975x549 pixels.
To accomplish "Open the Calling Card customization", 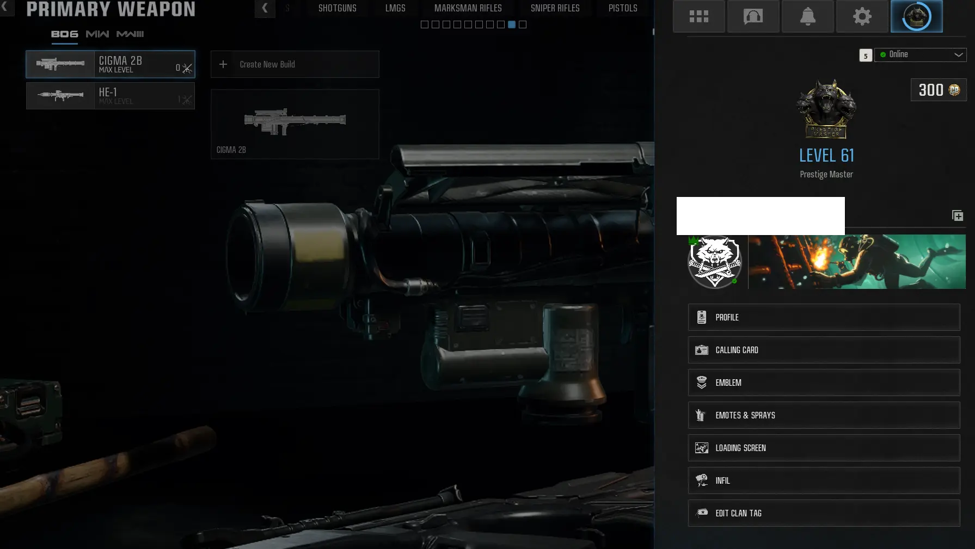I will 824,350.
